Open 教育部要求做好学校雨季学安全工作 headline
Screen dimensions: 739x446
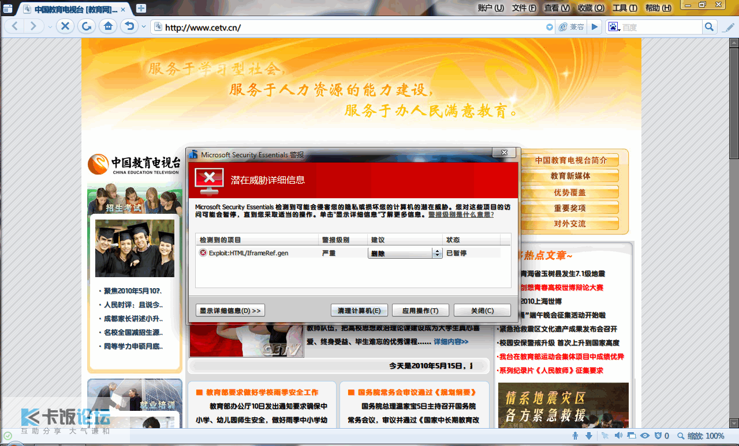point(262,392)
